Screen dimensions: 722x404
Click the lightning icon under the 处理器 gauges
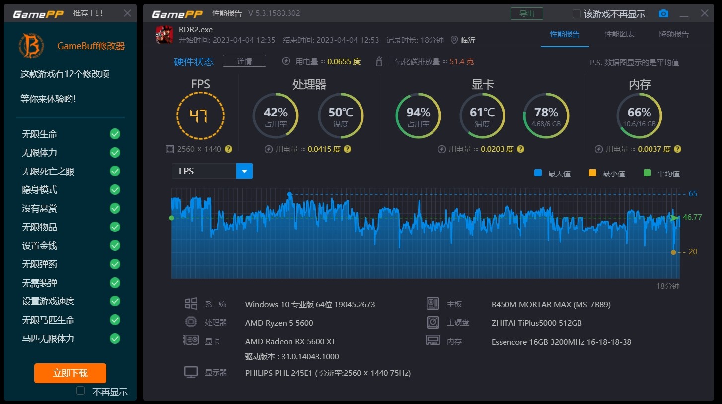[x=269, y=149]
